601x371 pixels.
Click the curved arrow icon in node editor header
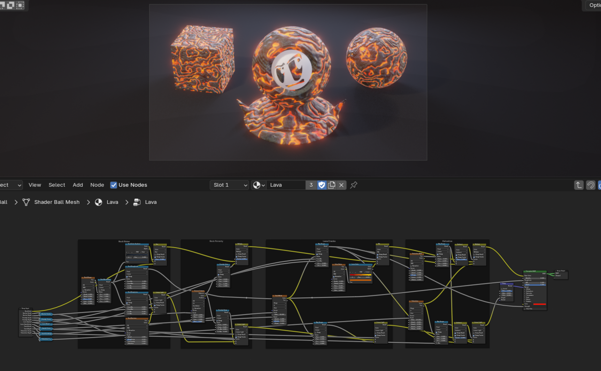tap(591, 185)
